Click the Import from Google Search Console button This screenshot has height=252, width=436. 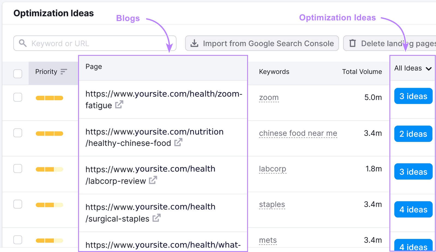tap(262, 43)
